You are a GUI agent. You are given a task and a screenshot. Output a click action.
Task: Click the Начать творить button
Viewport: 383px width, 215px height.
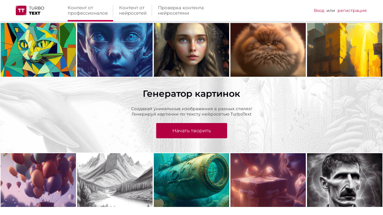[x=191, y=130]
